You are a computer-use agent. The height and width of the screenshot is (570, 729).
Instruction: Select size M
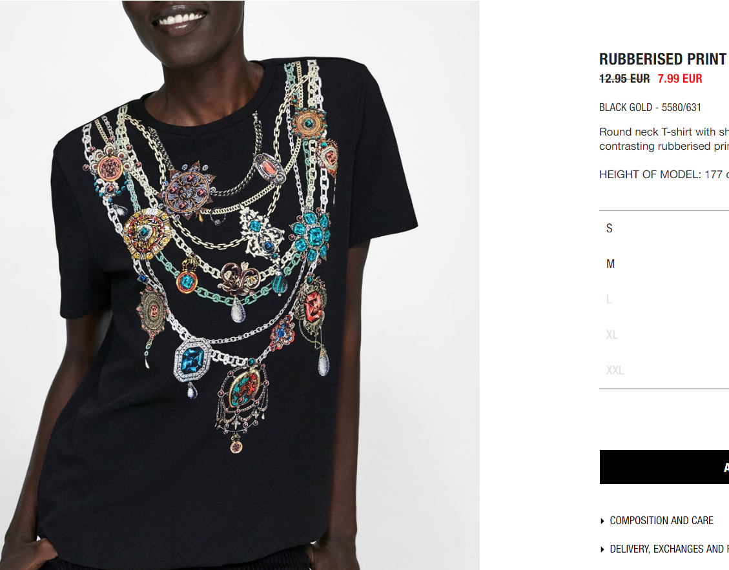coord(664,264)
